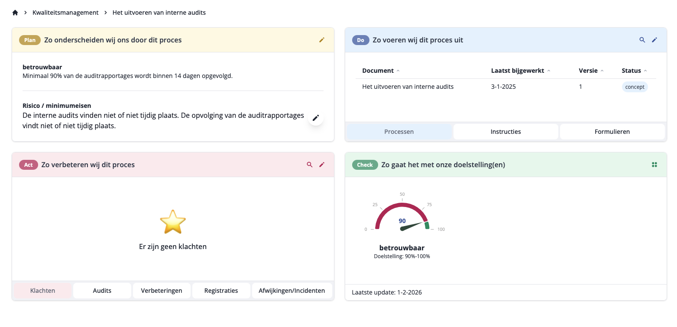The image size is (677, 327).
Task: Click the 'Zo onderscheiden wij ons door dit proces' title
Action: [113, 40]
